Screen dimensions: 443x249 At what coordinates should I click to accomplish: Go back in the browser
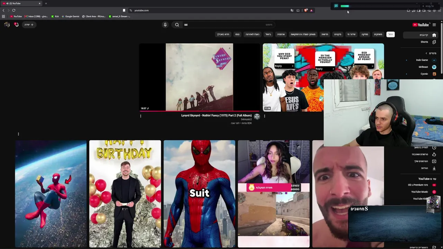pos(3,10)
